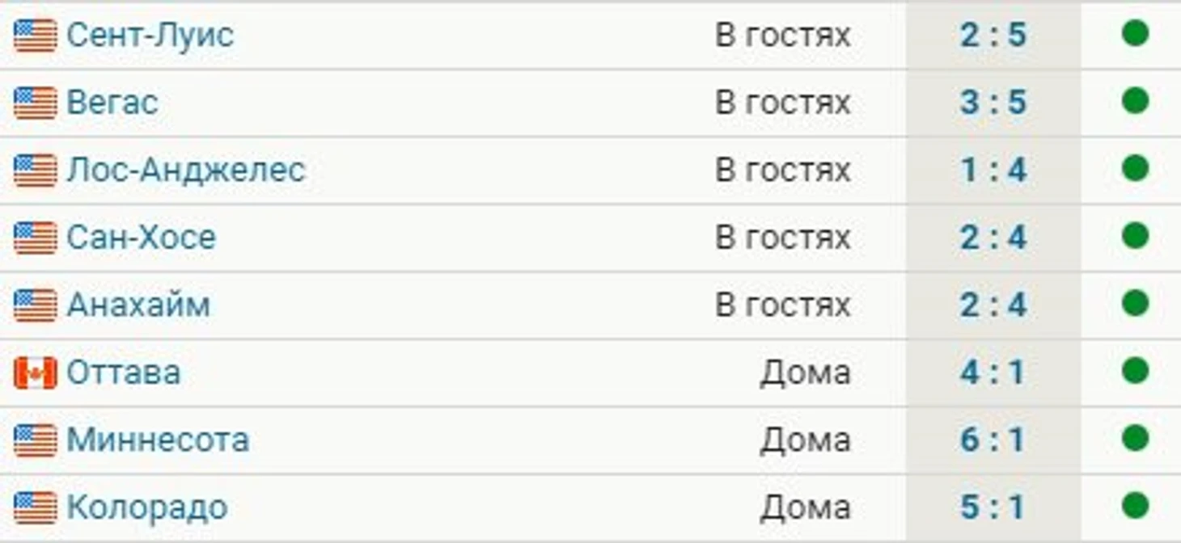Click the Оттава team name
This screenshot has width=1181, height=543.
point(124,373)
